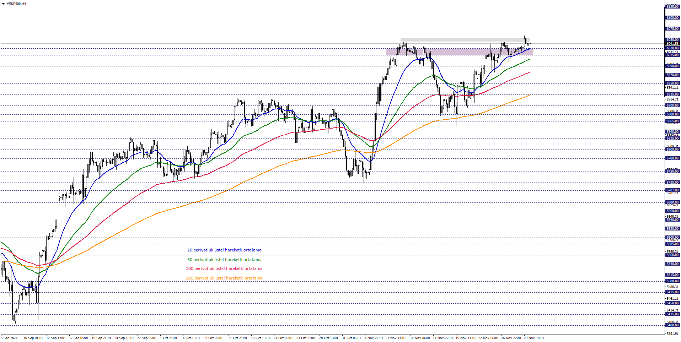
Task: Click the 16 Oct 13:01 date label
Action: click(261, 338)
